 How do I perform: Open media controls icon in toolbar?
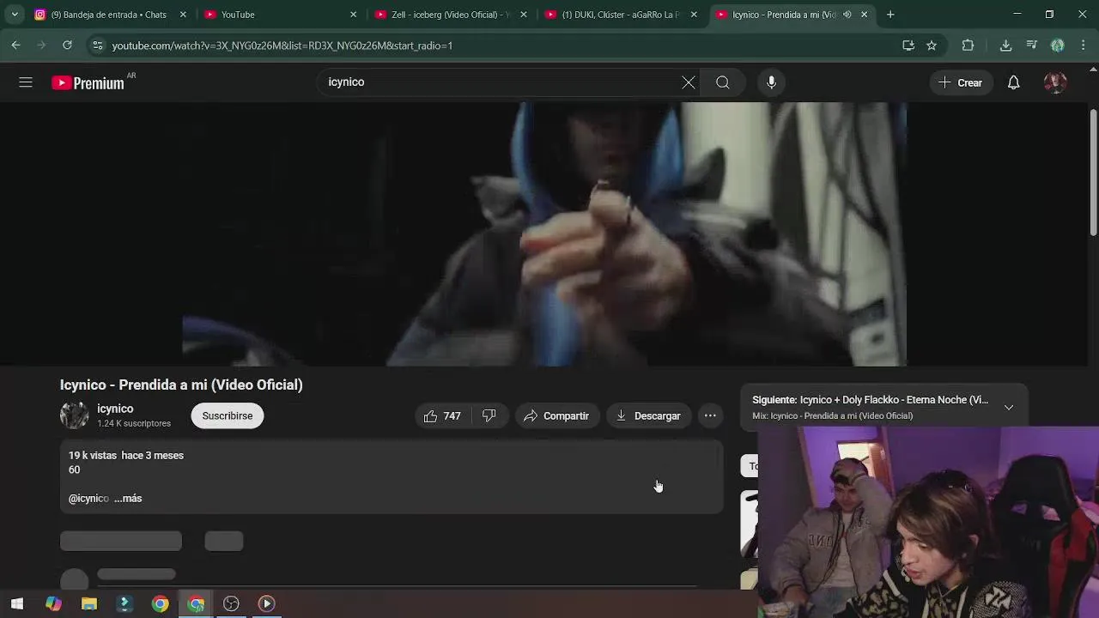[1032, 45]
